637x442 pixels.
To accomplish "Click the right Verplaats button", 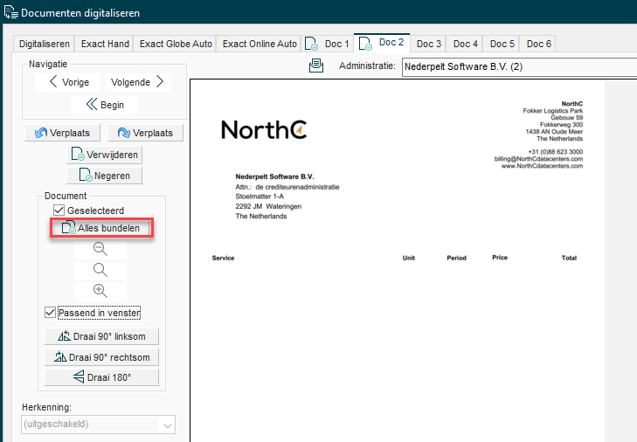I will pyautogui.click(x=145, y=133).
